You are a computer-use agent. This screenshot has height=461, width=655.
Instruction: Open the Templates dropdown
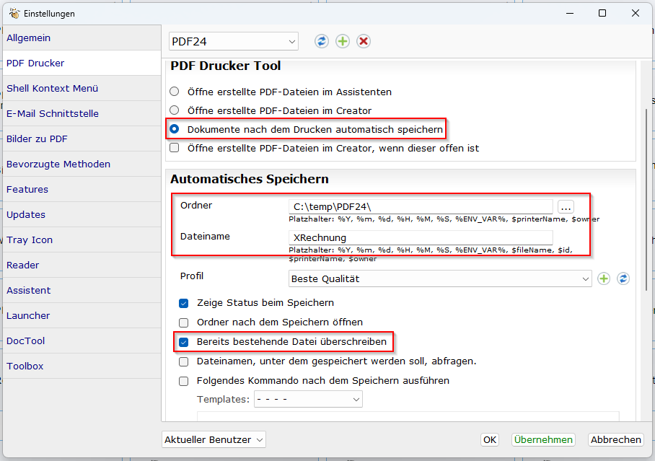[308, 399]
